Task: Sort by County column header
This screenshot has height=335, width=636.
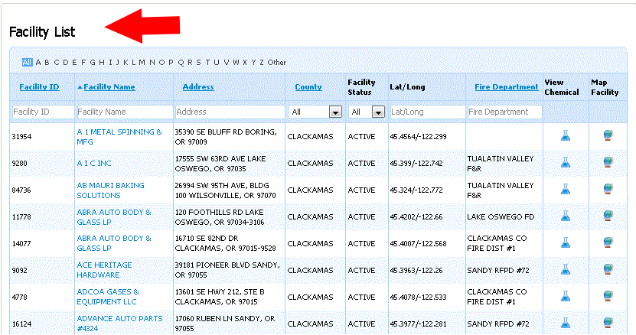Action: (308, 86)
